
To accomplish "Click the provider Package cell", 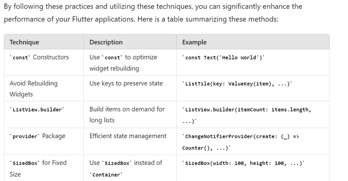I will [x=37, y=136].
